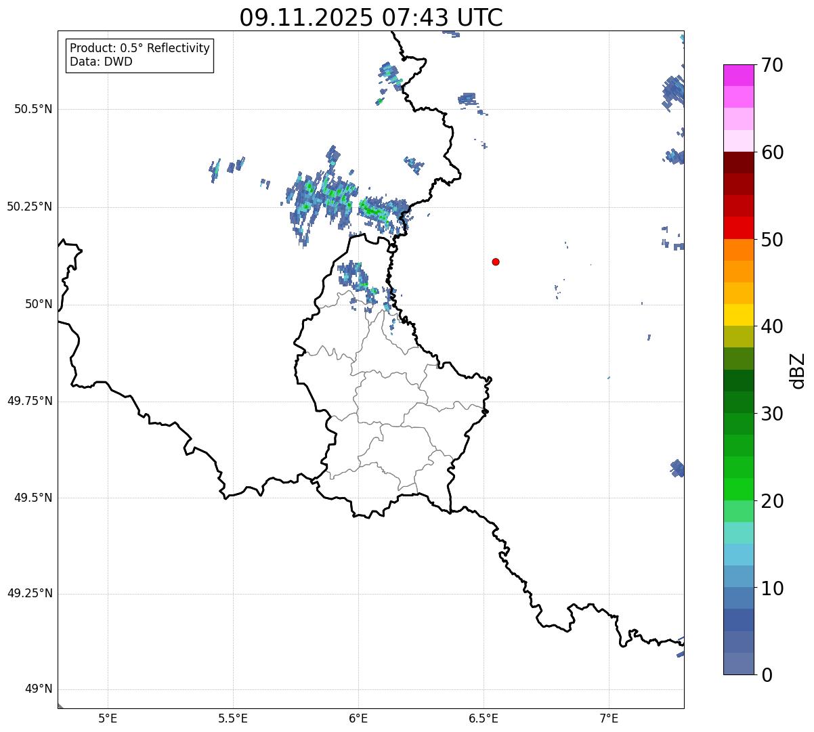The image size is (814, 732).
Task: Click the "Product: 0.5° Reflectivity" legend text
Action: (x=140, y=49)
